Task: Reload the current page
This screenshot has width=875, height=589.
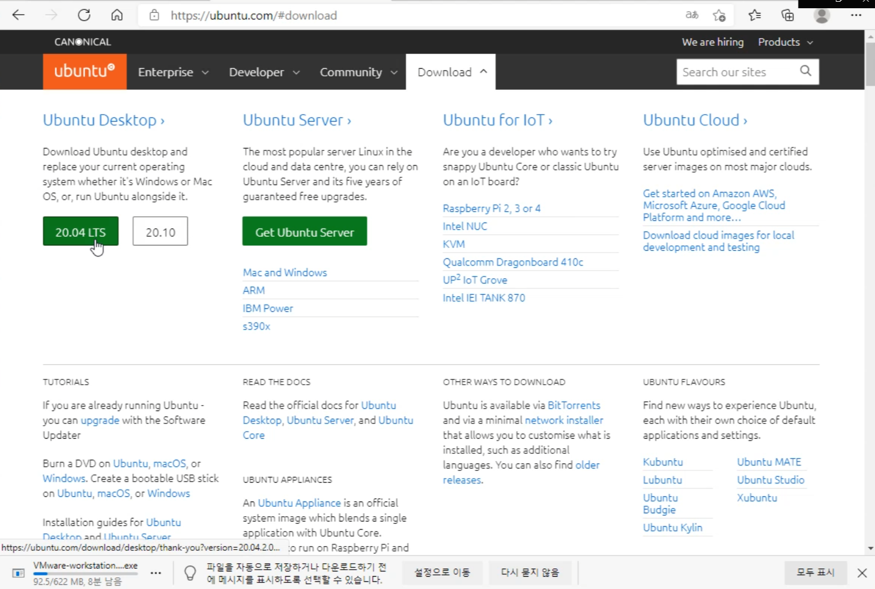Action: click(x=84, y=15)
